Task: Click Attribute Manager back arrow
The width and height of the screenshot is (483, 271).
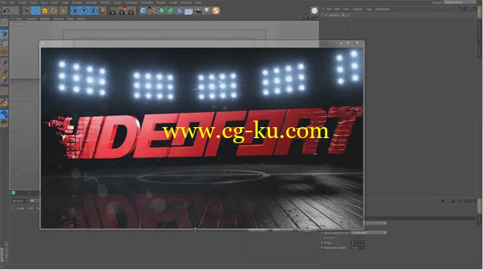Action: coord(443,201)
